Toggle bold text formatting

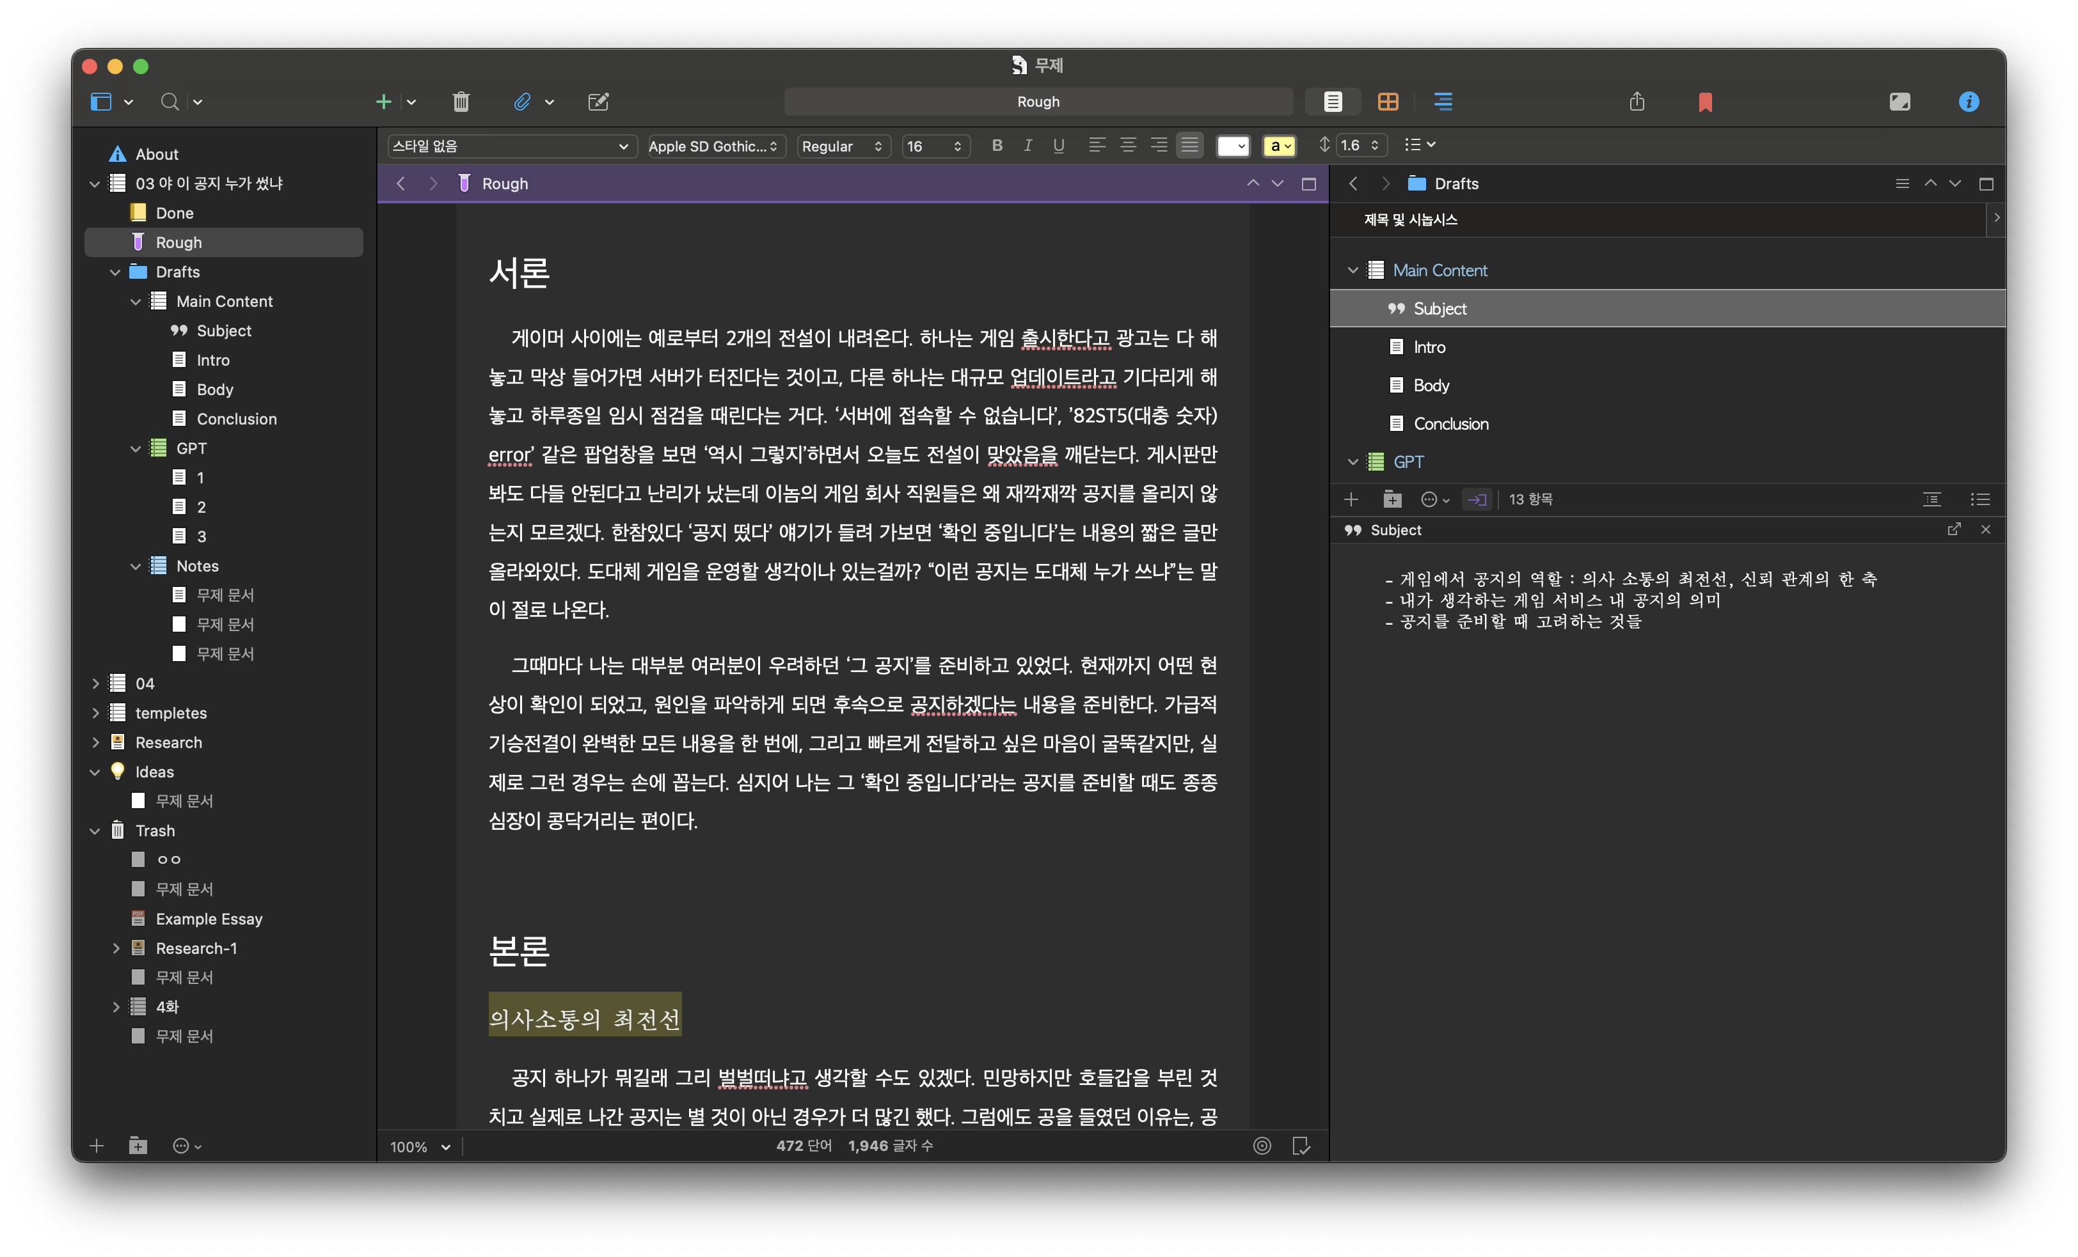997,146
